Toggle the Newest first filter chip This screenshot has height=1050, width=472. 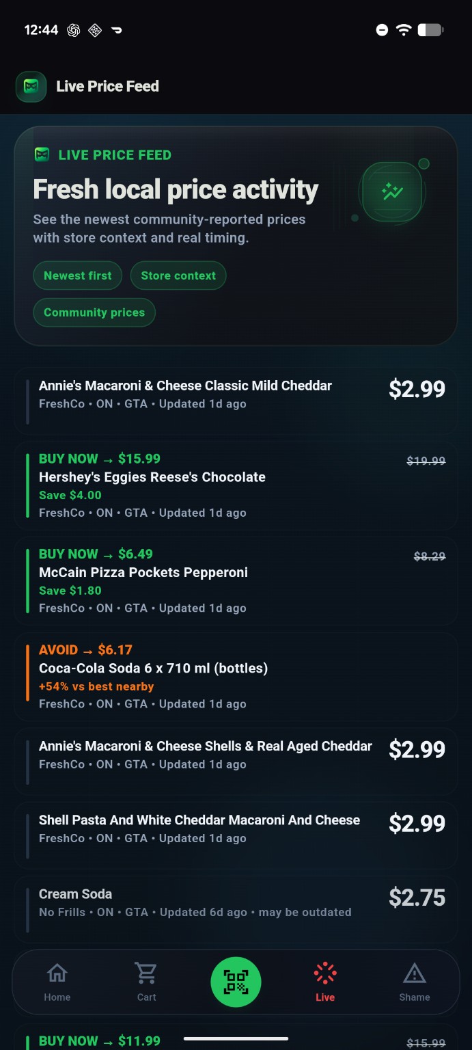click(x=77, y=275)
